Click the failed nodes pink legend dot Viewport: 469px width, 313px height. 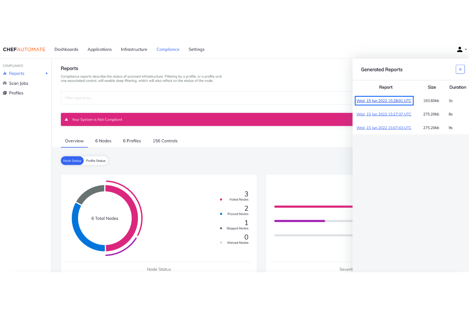(x=221, y=199)
